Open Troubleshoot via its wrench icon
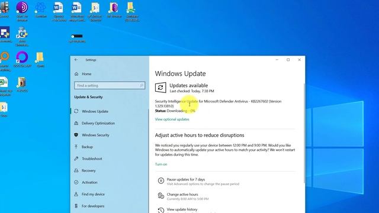 [x=76, y=159]
